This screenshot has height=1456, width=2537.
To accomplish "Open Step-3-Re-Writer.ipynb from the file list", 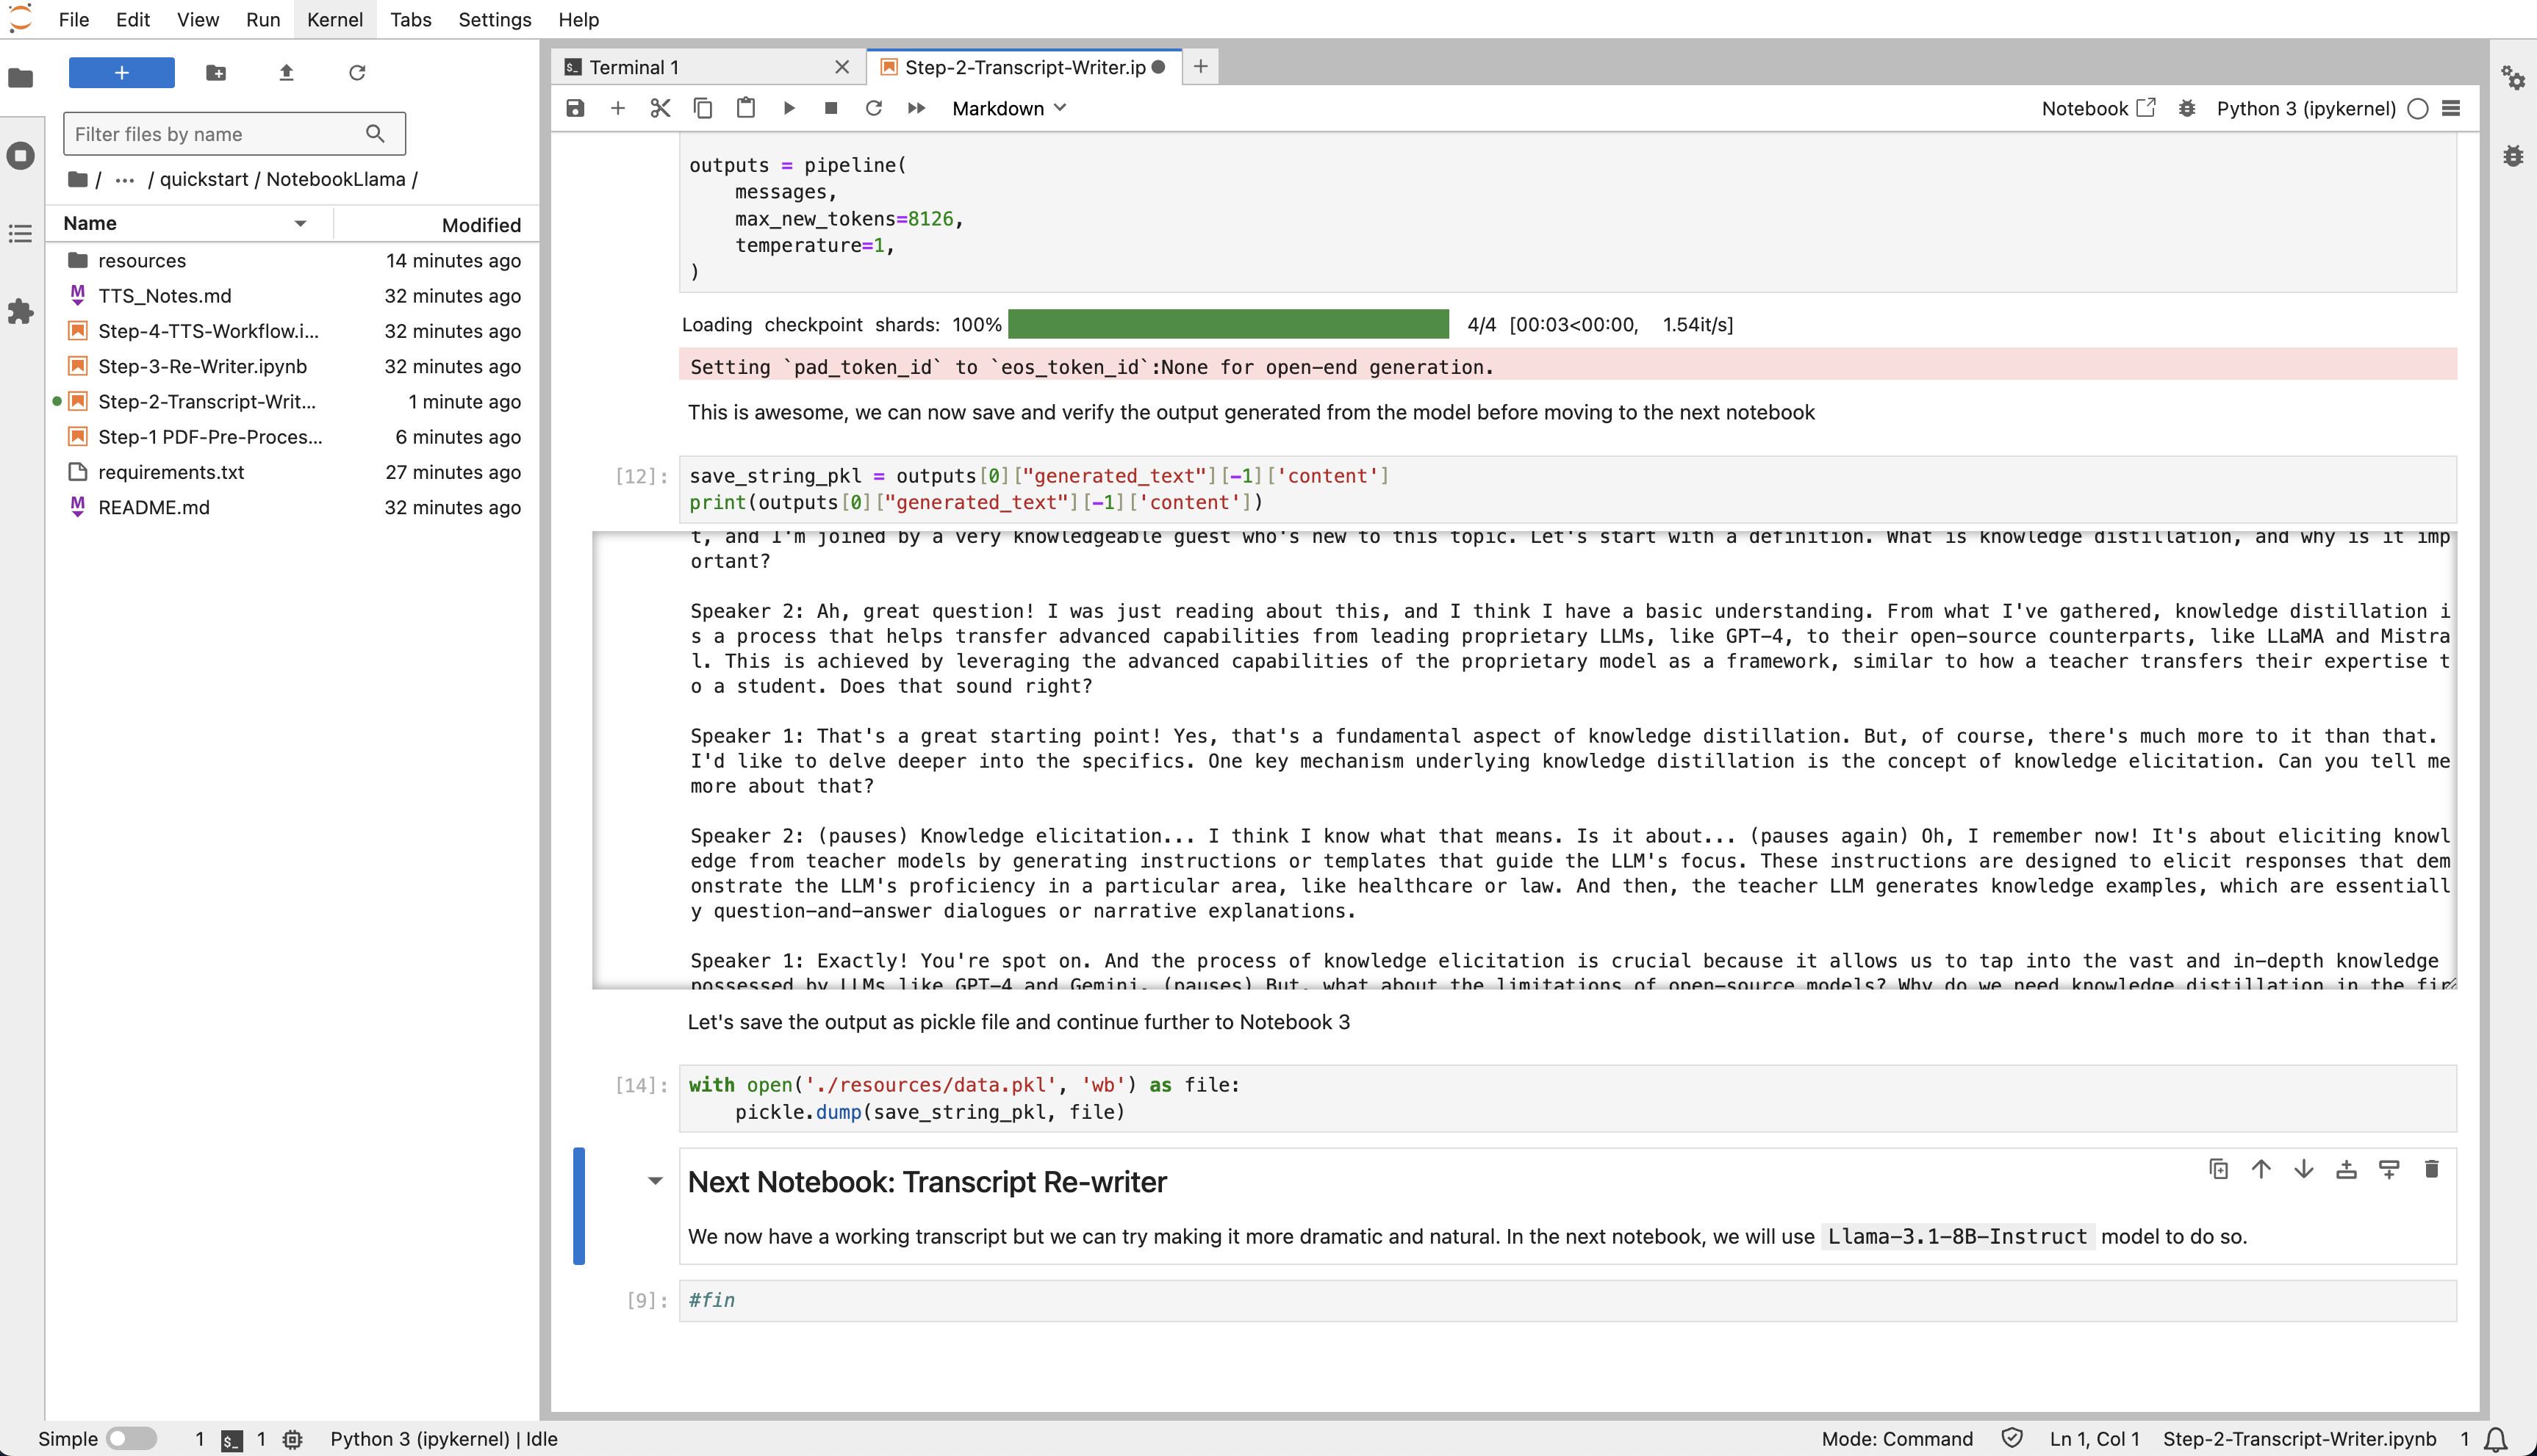I will click(x=203, y=366).
